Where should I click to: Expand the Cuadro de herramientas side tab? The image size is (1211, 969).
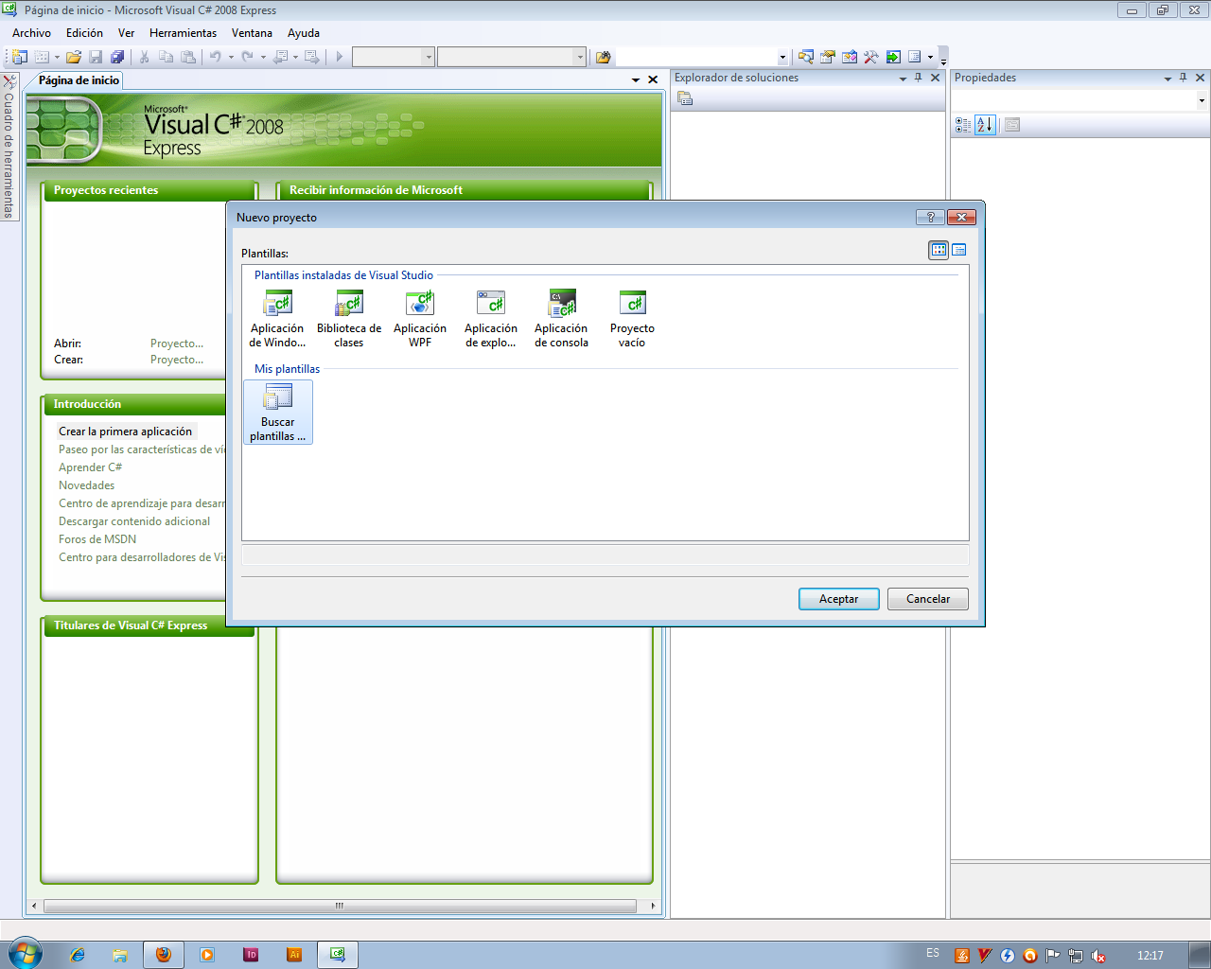[x=9, y=148]
